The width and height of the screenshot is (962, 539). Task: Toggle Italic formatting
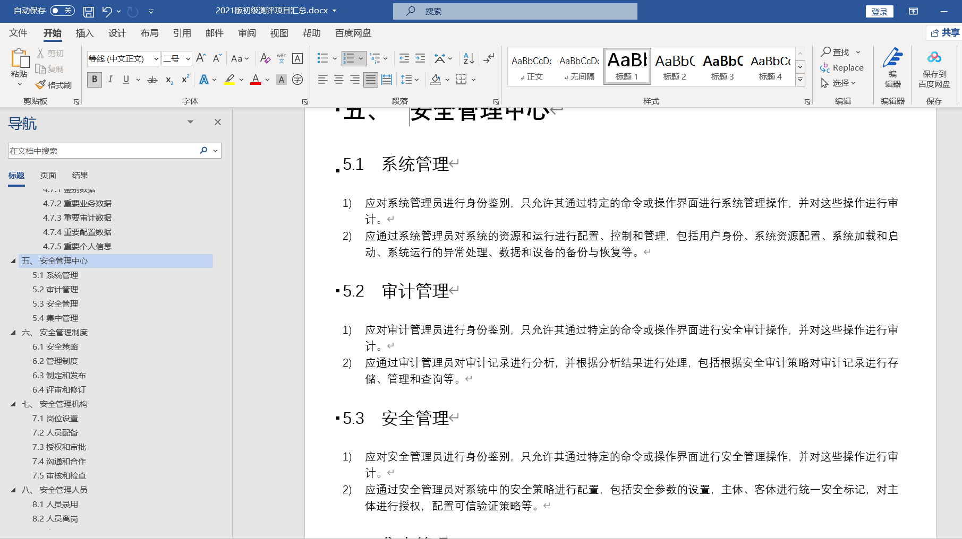tap(110, 80)
